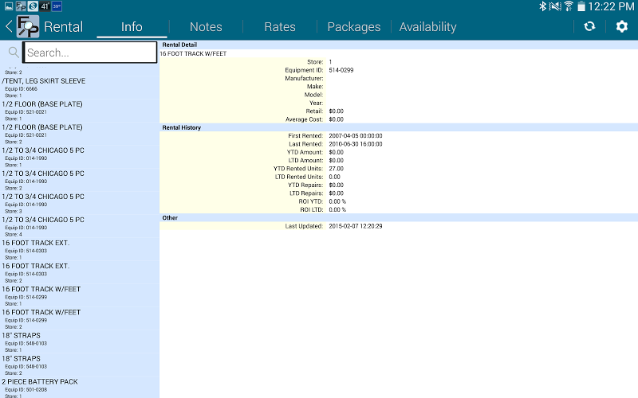Tap the 41 degree weather notification
This screenshot has width=638, height=398.
(x=45, y=6)
